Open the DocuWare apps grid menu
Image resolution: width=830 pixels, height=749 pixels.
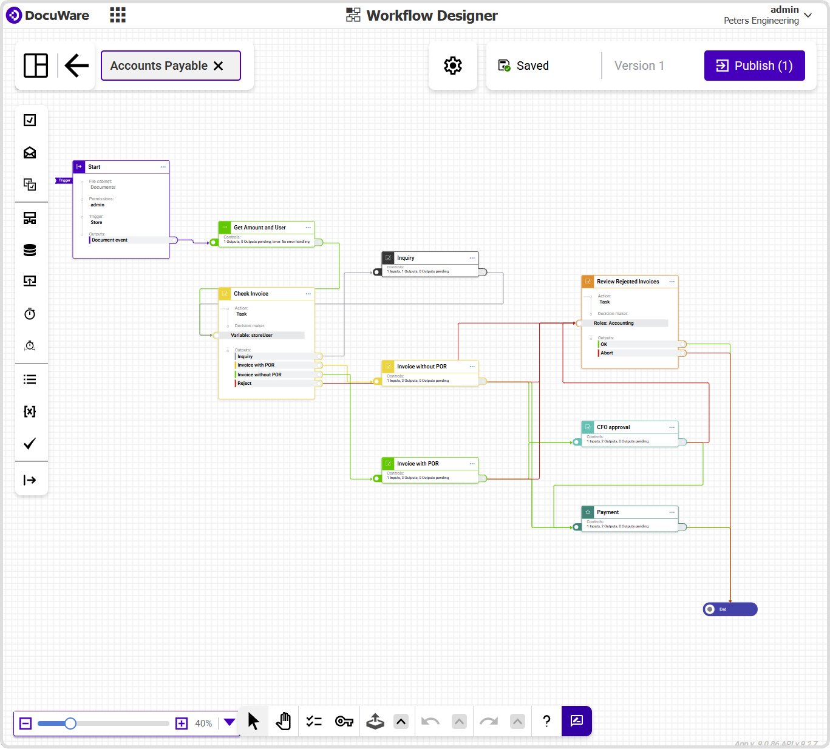pyautogui.click(x=118, y=15)
